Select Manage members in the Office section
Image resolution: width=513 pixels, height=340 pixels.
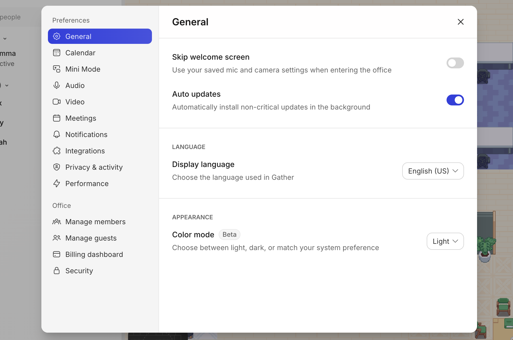coord(95,221)
